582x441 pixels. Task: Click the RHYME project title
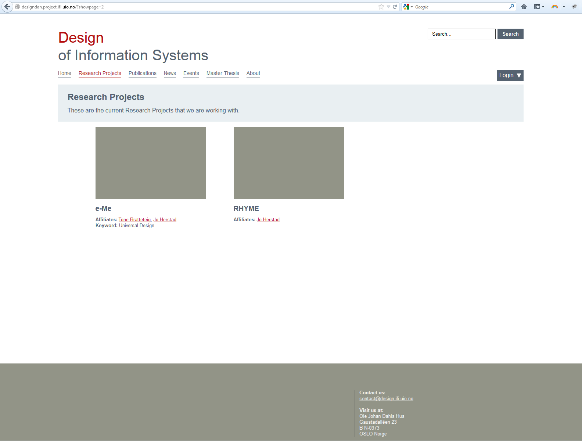click(x=246, y=208)
